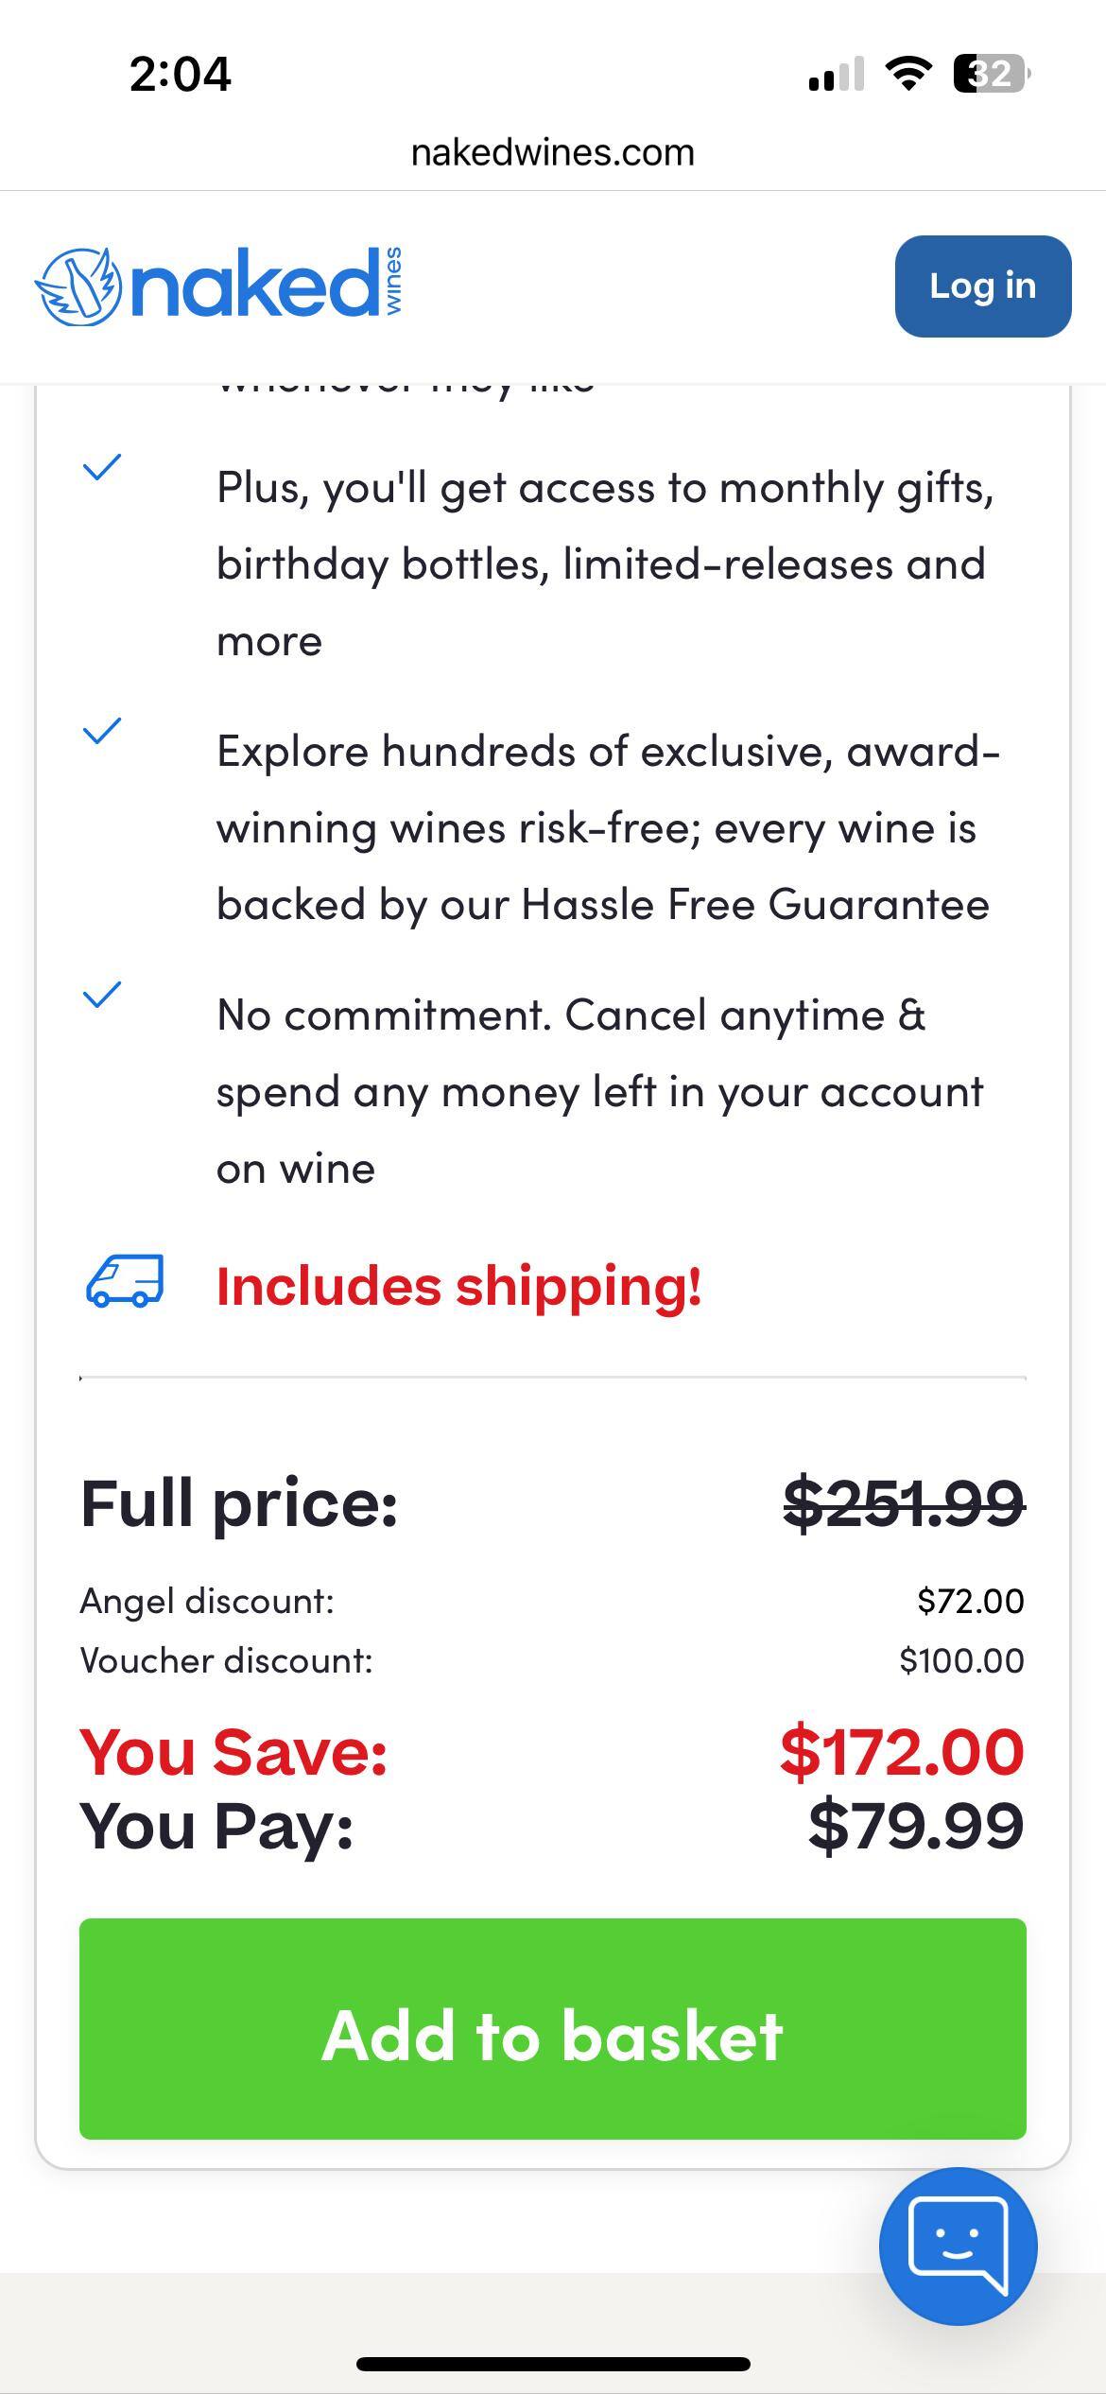Tap the red $172.00 You Save amount
This screenshot has height=2394, width=1106.
click(x=902, y=1751)
